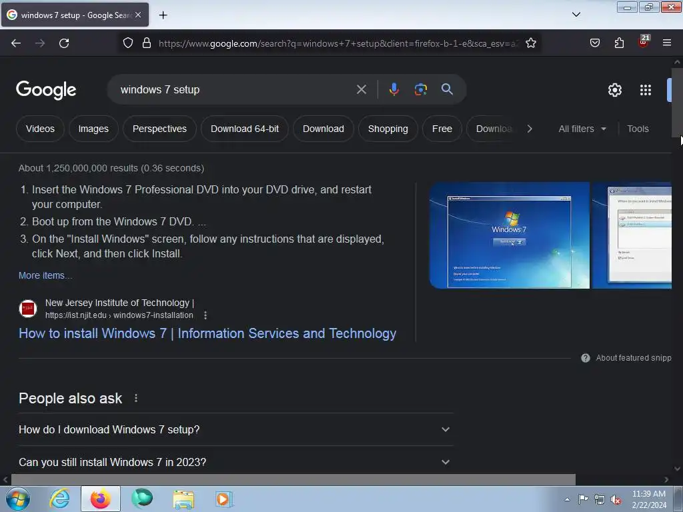The width and height of the screenshot is (683, 512).
Task: Open the Windows Start menu
Action: [x=18, y=499]
